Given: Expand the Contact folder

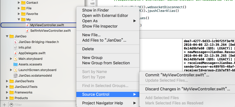Looking at the screenshot, I should pyautogui.click(x=19, y=3).
